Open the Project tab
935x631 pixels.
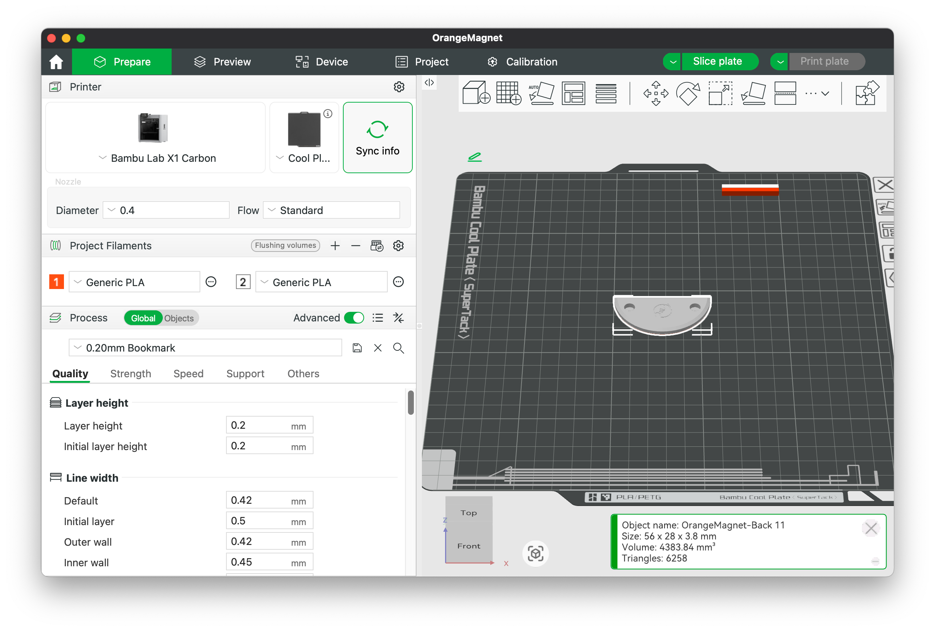click(422, 61)
